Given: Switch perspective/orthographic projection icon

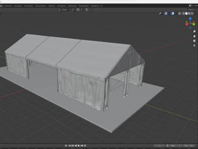Looking at the screenshot, I should 194,46.
